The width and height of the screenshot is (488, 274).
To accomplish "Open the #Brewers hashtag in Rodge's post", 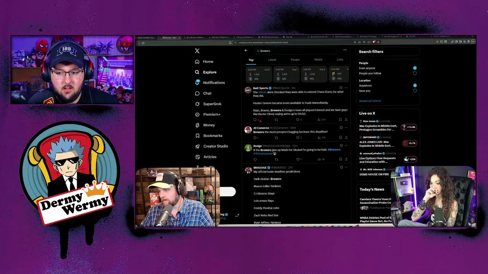I will coord(334,150).
